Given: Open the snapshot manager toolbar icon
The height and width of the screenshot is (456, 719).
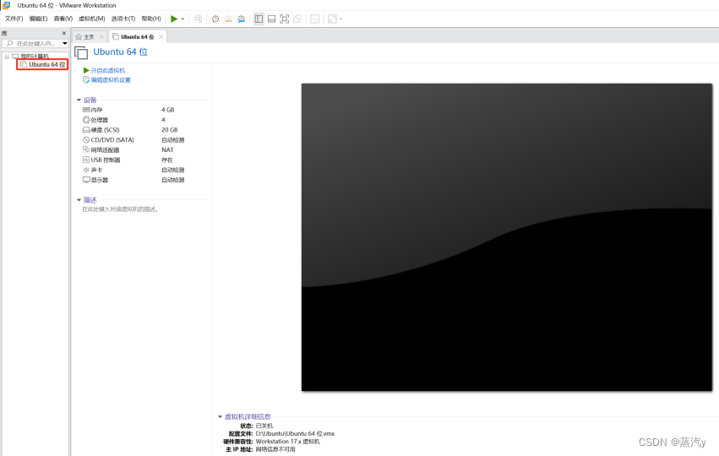Looking at the screenshot, I should click(241, 19).
